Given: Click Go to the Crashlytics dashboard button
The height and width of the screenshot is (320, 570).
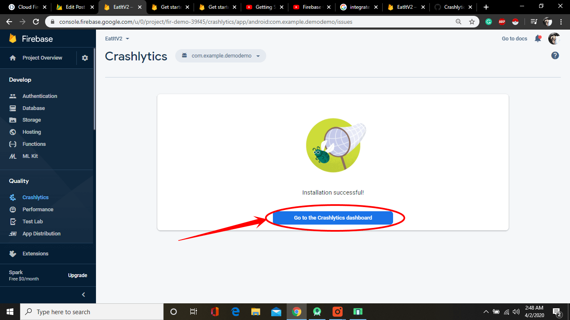Looking at the screenshot, I should (x=333, y=218).
